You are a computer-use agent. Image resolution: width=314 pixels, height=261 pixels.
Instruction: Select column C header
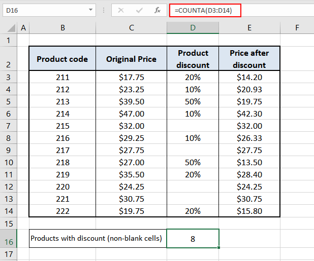pyautogui.click(x=132, y=28)
